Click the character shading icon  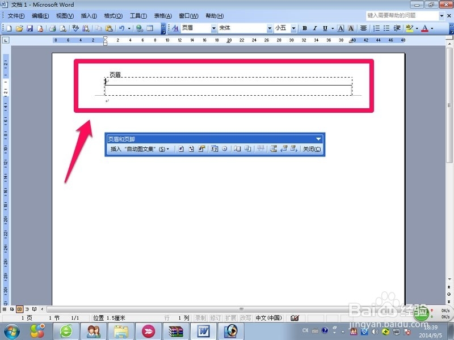point(351,28)
